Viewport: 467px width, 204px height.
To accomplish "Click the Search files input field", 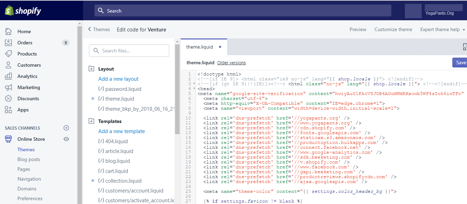I will click(x=129, y=51).
